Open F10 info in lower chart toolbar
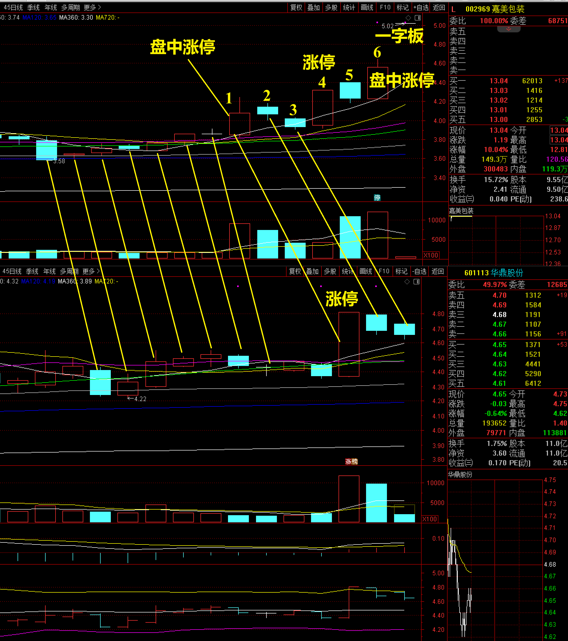 (x=384, y=271)
